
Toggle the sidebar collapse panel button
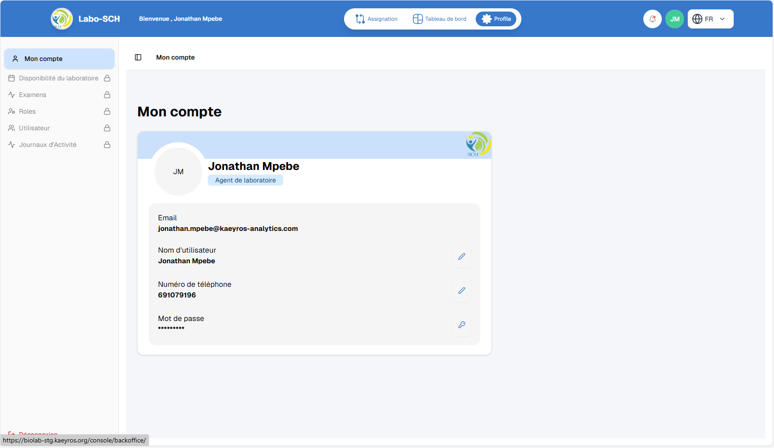point(138,57)
